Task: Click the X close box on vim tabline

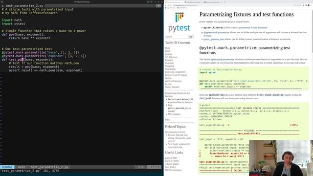Action: click(x=158, y=6)
